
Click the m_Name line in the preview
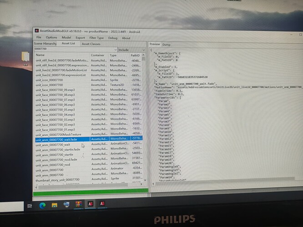[x=186, y=84]
